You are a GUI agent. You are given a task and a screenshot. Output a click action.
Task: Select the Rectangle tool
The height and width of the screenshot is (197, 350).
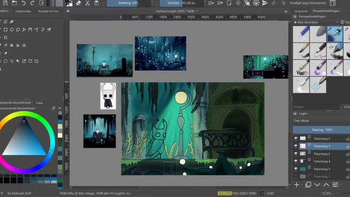click(5, 30)
